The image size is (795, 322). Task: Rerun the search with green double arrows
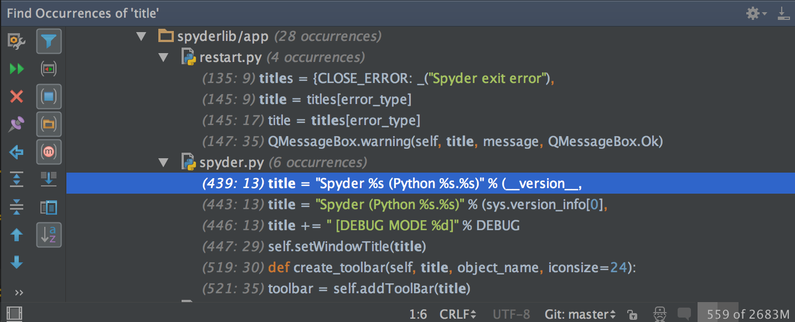pos(17,69)
